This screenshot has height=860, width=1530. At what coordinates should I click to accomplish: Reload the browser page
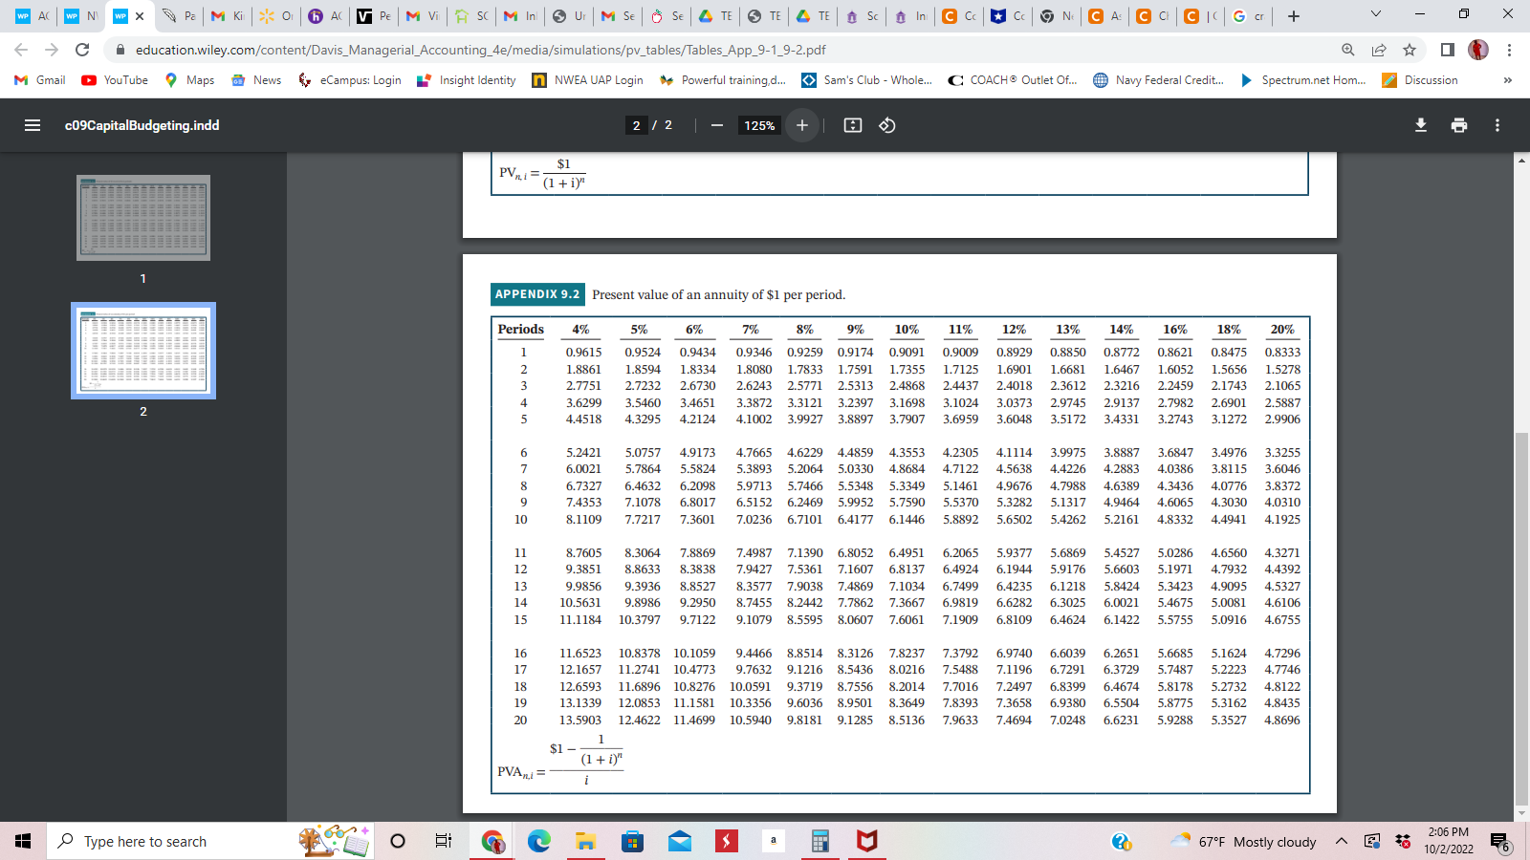click(82, 50)
